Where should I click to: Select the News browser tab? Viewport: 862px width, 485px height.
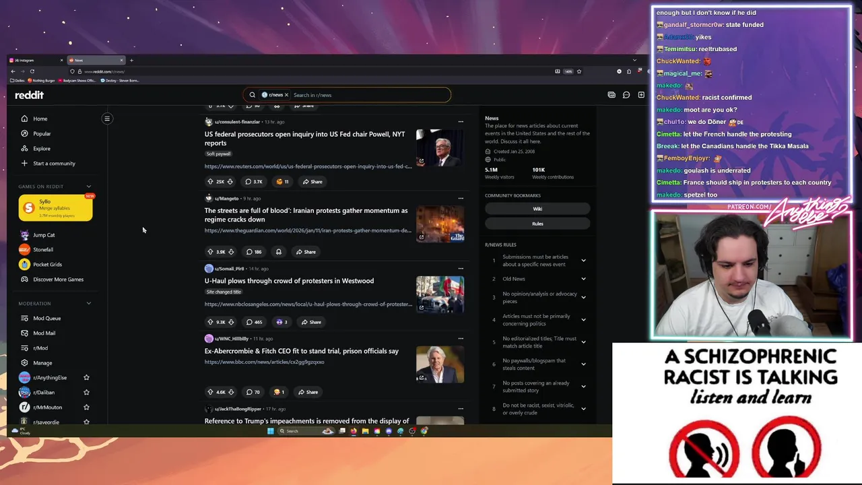pos(96,61)
